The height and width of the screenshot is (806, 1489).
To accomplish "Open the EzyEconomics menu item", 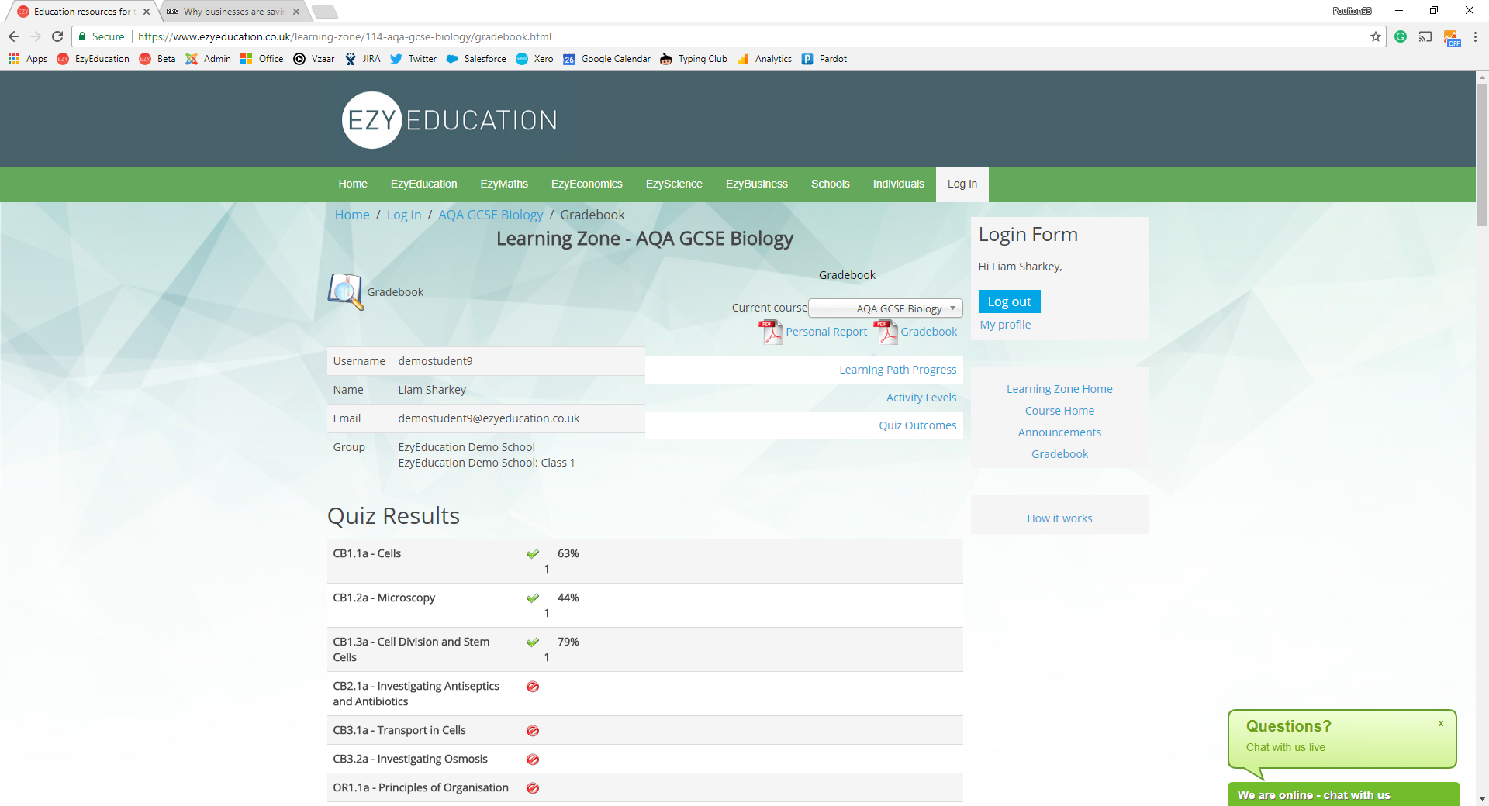I will [587, 184].
